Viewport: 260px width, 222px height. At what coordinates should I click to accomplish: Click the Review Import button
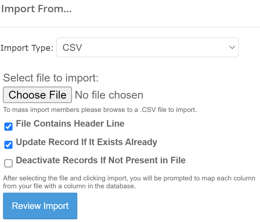[40, 206]
